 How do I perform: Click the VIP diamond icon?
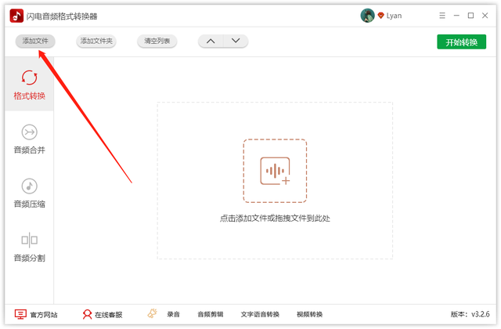(380, 16)
